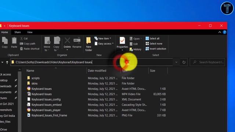This screenshot has width=235, height=132.
Task: Open the Easy access dropdown
Action: click(104, 44)
